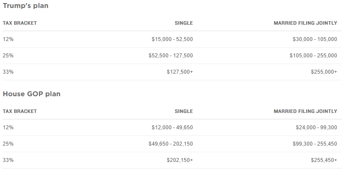Click the $255,000+ cell
342x169 pixels.
click(x=324, y=72)
